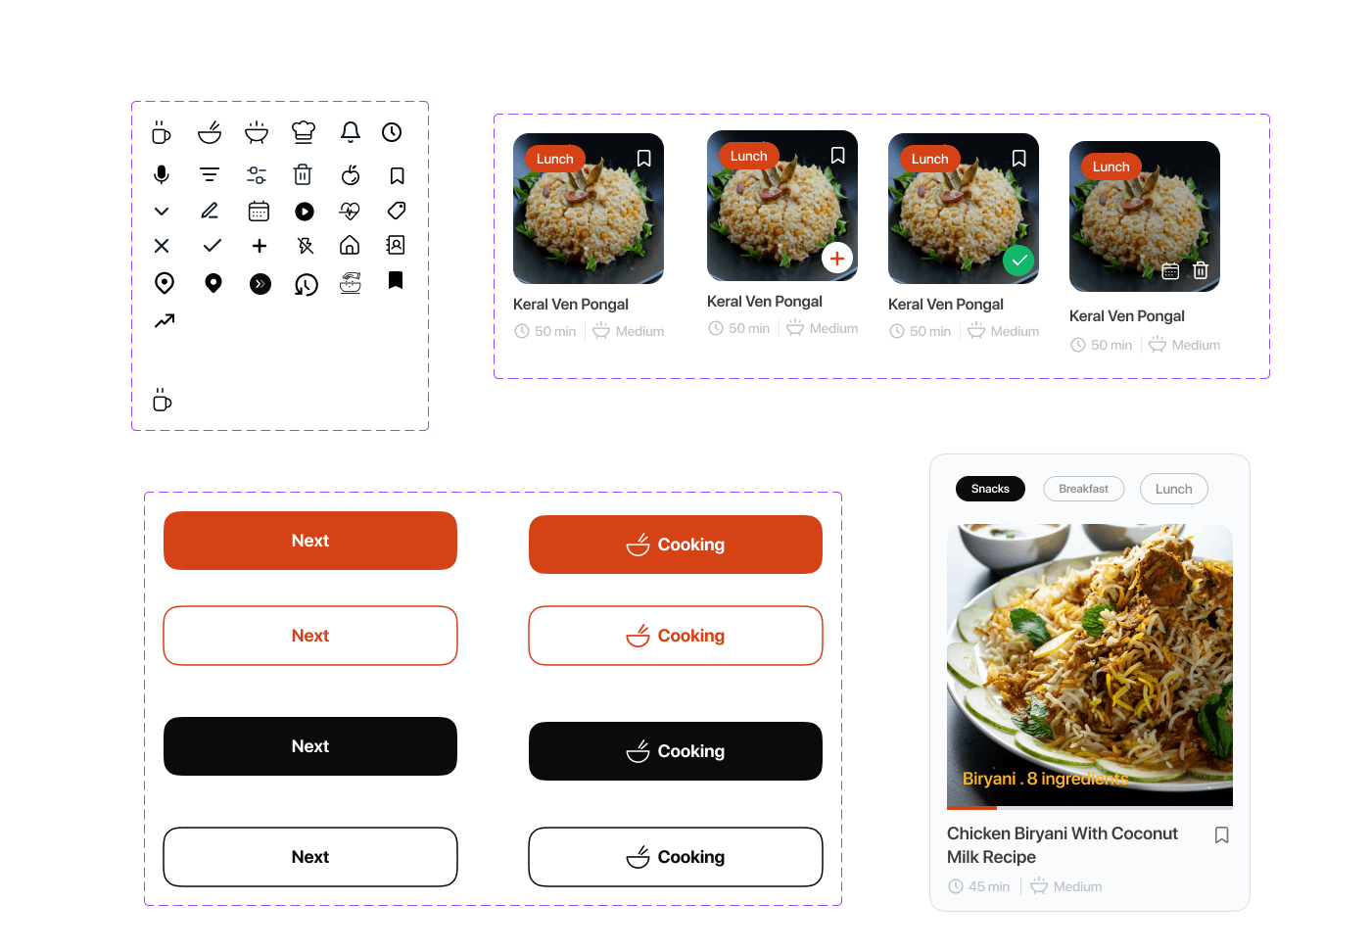Toggle the green checkmark on the Pongal card
Viewport: 1371px width, 951px height.
1019,261
